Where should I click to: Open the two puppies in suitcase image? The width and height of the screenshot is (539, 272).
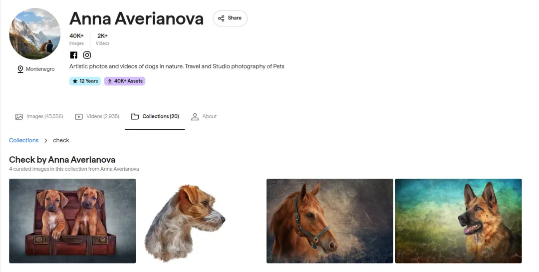72,221
